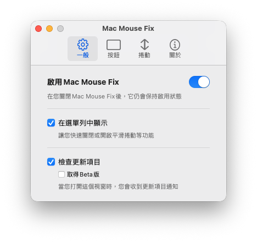Screen dimensions: 257x242
Task: Click the 取得 Beta 版 label text
Action: (83, 174)
